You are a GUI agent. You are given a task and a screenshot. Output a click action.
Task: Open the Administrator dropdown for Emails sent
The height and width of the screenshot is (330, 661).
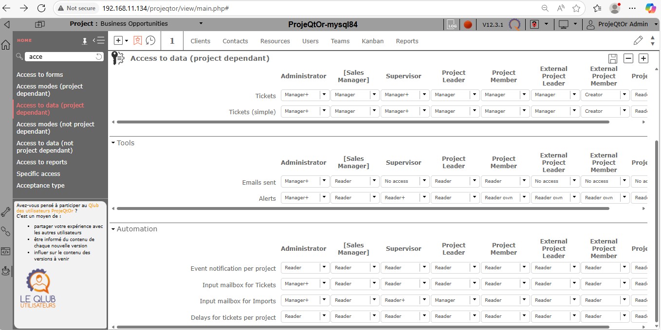(324, 181)
